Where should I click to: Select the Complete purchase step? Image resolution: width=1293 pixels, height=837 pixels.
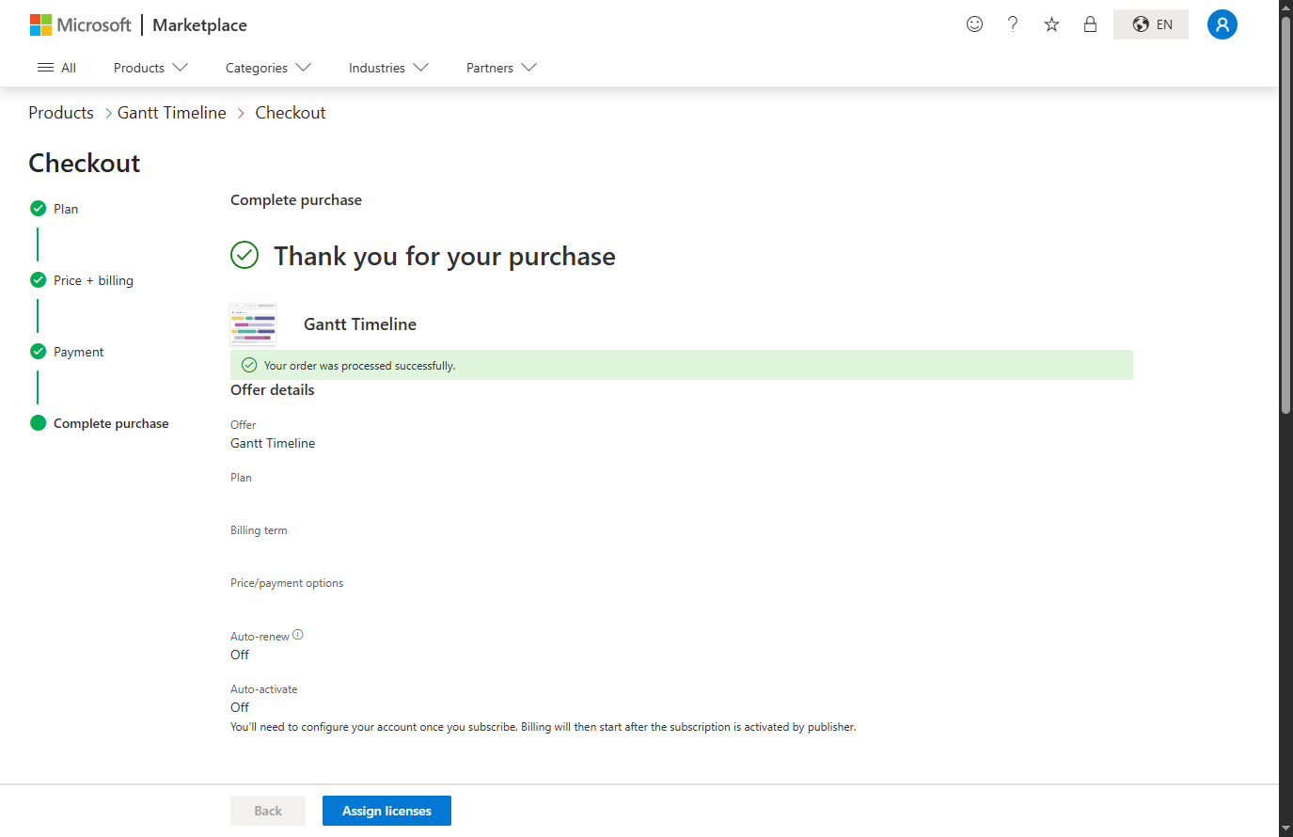click(x=100, y=423)
